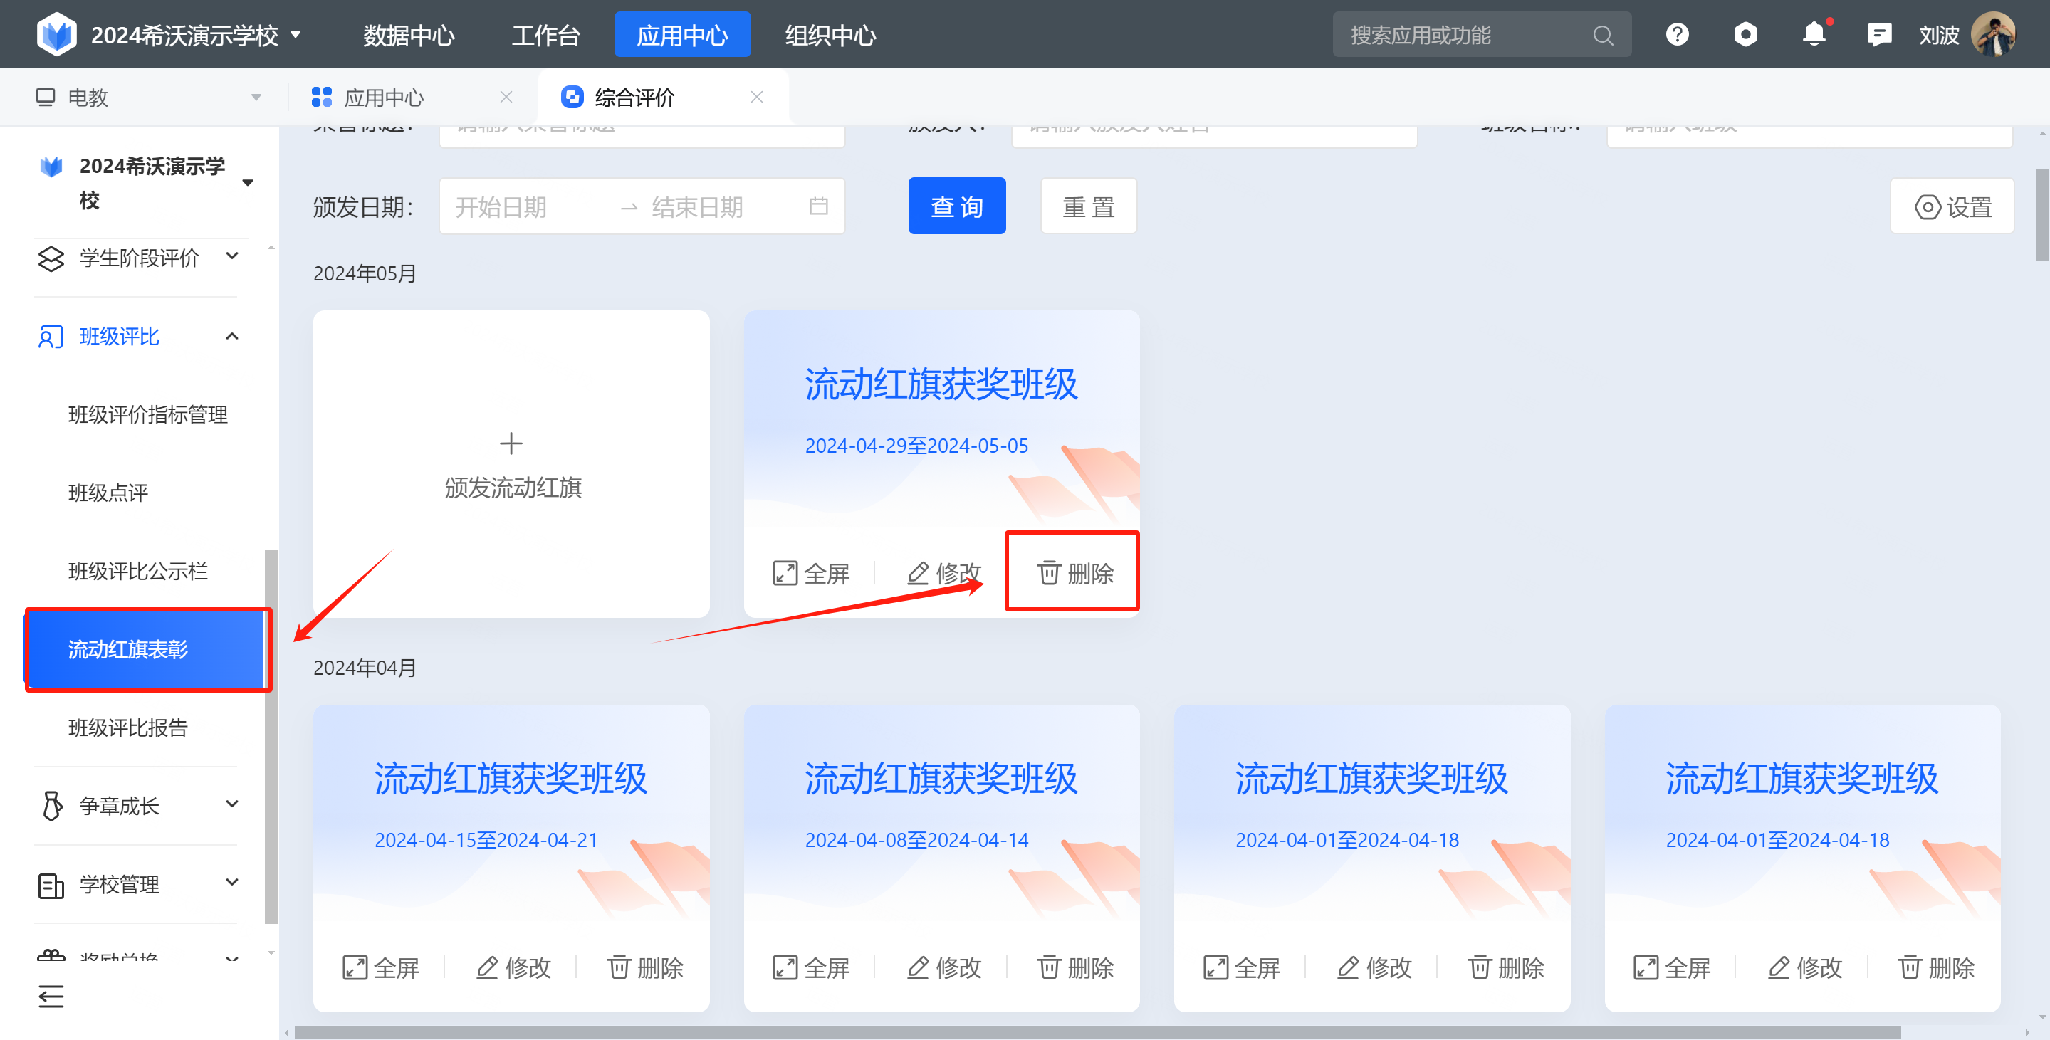Open fullscreen for 2024-04-29 card
The height and width of the screenshot is (1040, 2050).
(x=811, y=573)
